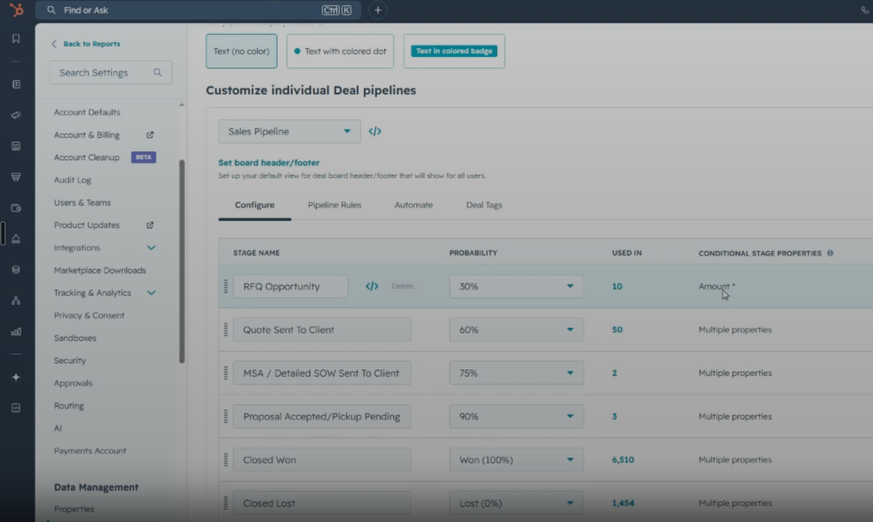
Task: Open the megaphone Marketing icon in left rail
Action: [16, 115]
